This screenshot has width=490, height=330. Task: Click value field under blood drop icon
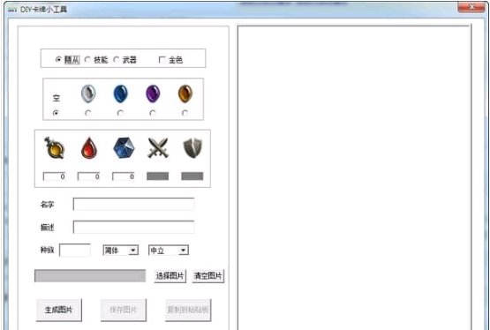(x=89, y=176)
